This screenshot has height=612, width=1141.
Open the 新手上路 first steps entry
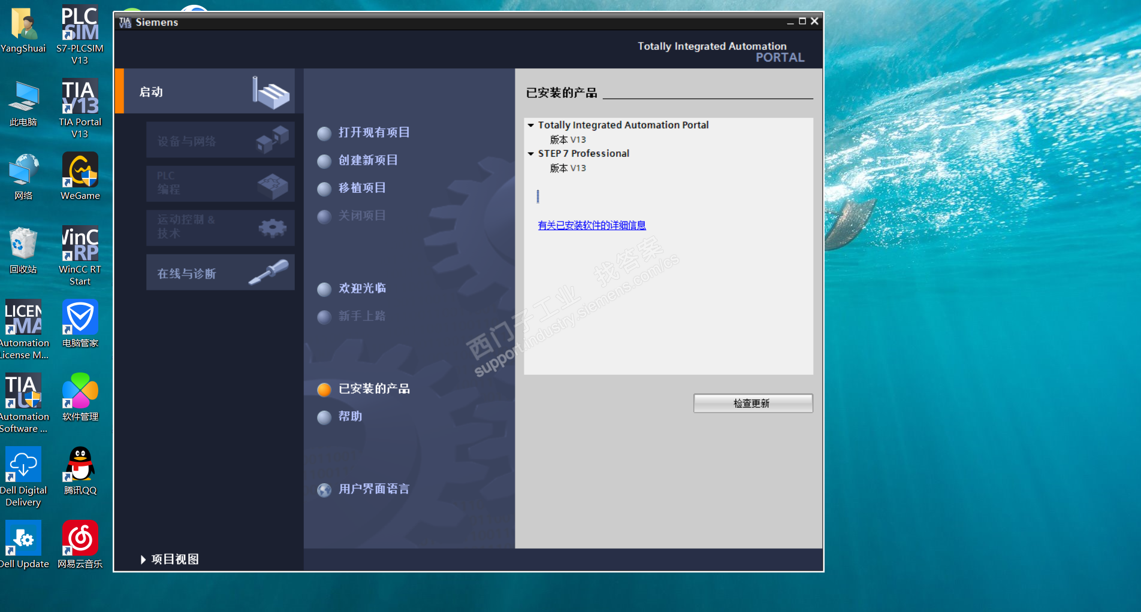[352, 316]
